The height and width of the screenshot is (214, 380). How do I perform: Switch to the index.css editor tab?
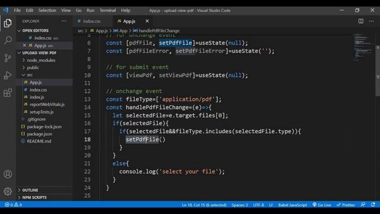[91, 21]
